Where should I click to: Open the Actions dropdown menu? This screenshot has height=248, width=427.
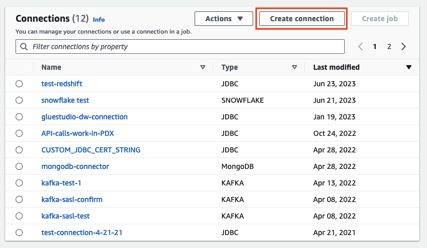pos(224,19)
